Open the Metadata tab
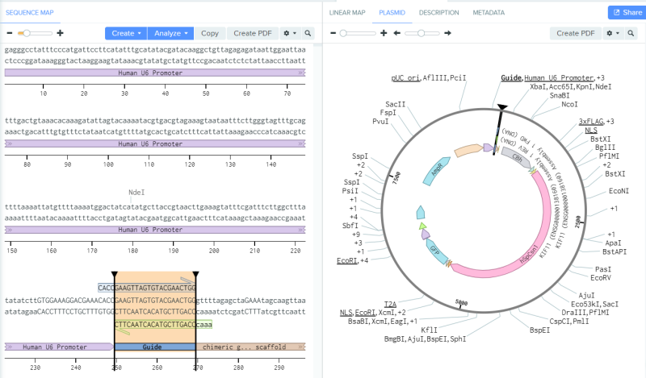646x378 pixels. pos(489,13)
